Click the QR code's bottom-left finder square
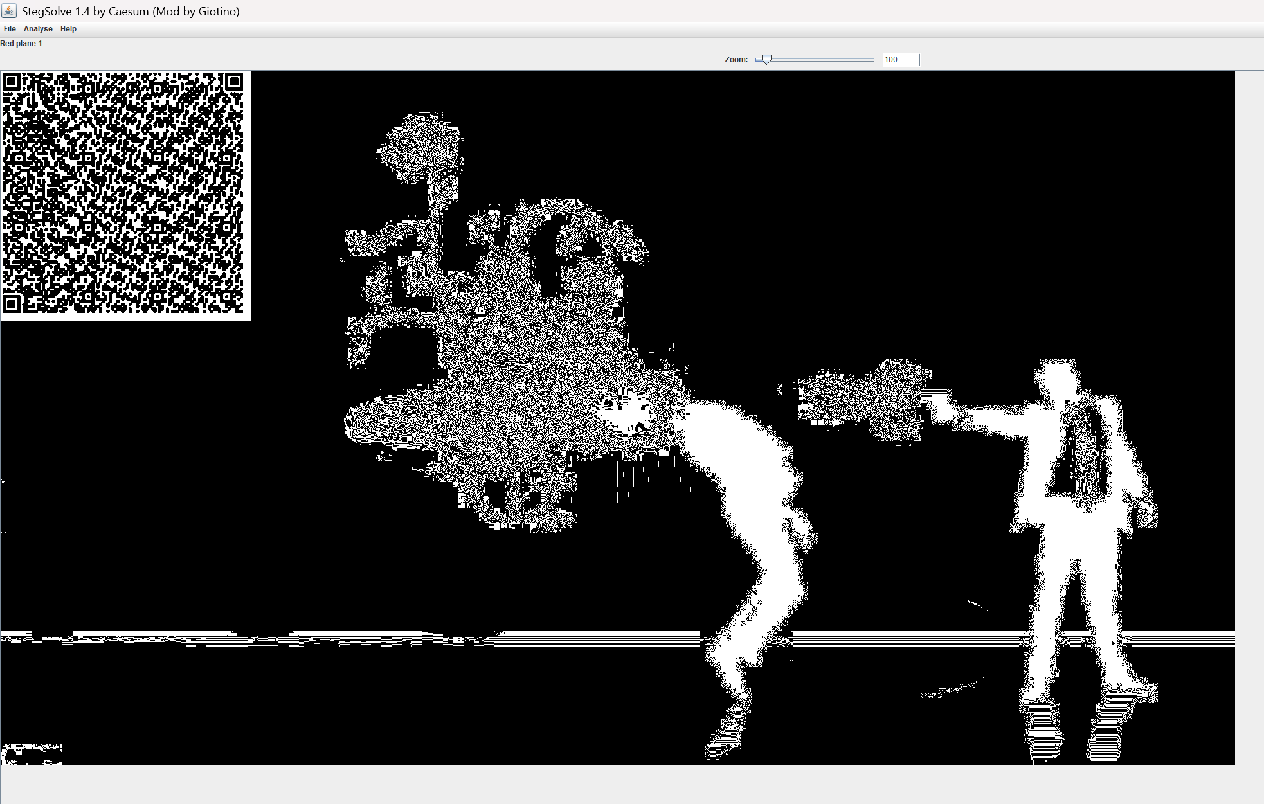Image resolution: width=1264 pixels, height=804 pixels. tap(12, 303)
